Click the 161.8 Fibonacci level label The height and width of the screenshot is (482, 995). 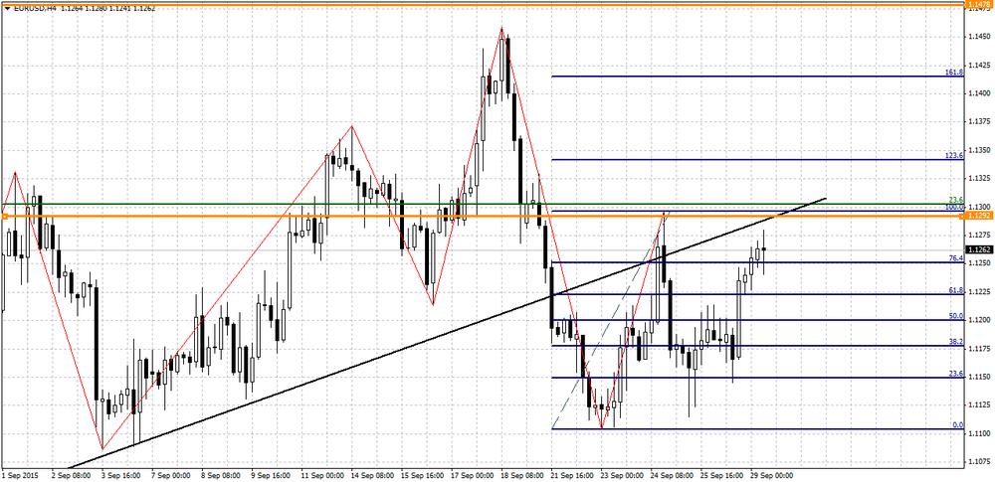pos(954,73)
